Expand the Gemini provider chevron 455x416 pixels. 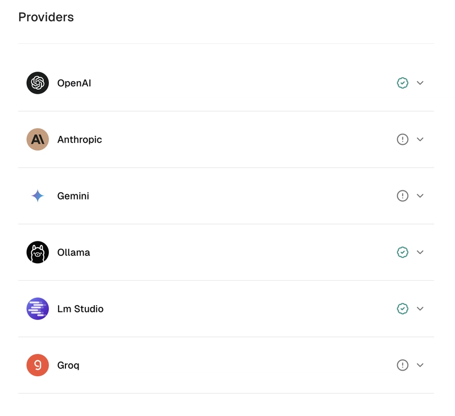420,195
